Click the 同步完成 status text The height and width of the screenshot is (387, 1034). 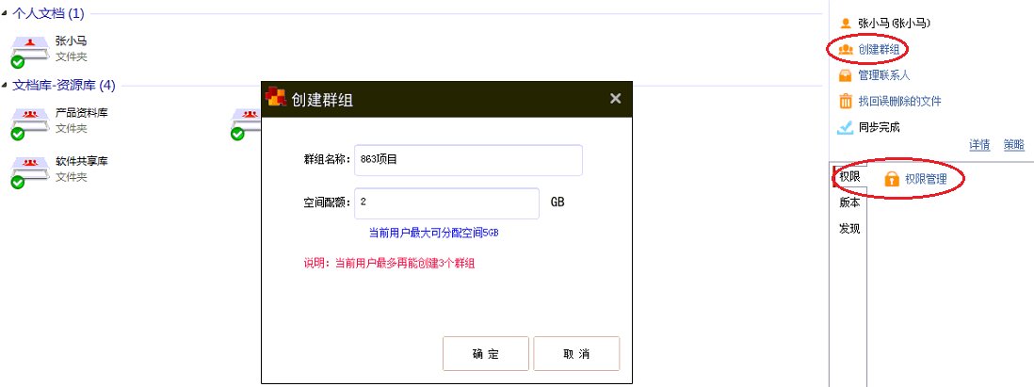click(x=879, y=127)
